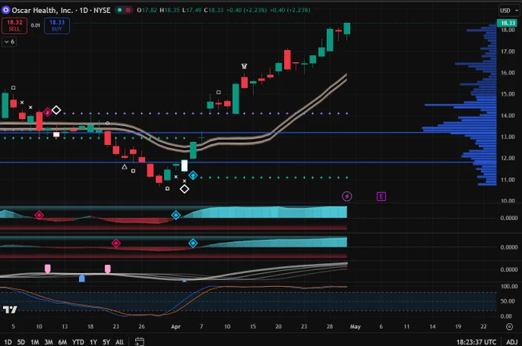Screen dimensions: 522x346
Task: Click the white diamond marker near 14.00 level
Action: click(56, 110)
